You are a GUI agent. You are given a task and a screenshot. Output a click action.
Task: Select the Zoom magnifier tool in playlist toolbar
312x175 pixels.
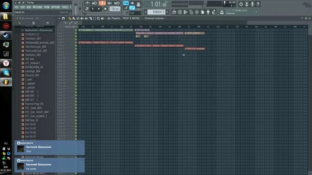pyautogui.click(x=98, y=18)
